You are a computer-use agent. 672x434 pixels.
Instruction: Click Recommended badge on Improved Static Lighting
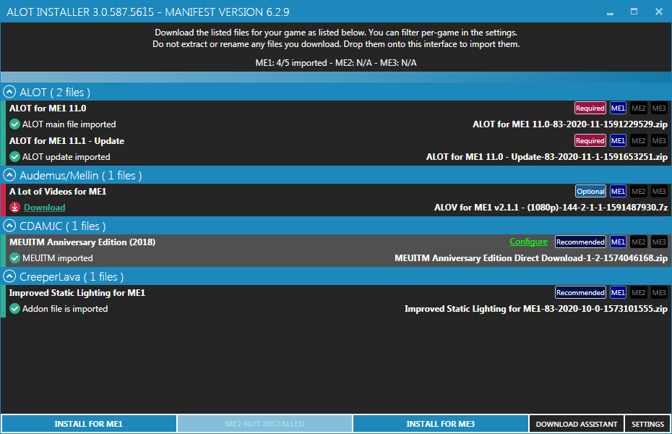pos(580,292)
